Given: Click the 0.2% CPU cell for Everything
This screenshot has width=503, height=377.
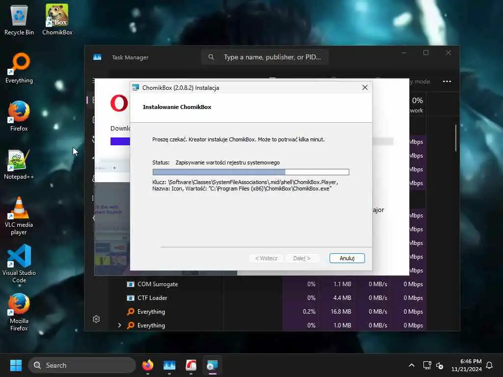Looking at the screenshot, I should pos(301,312).
